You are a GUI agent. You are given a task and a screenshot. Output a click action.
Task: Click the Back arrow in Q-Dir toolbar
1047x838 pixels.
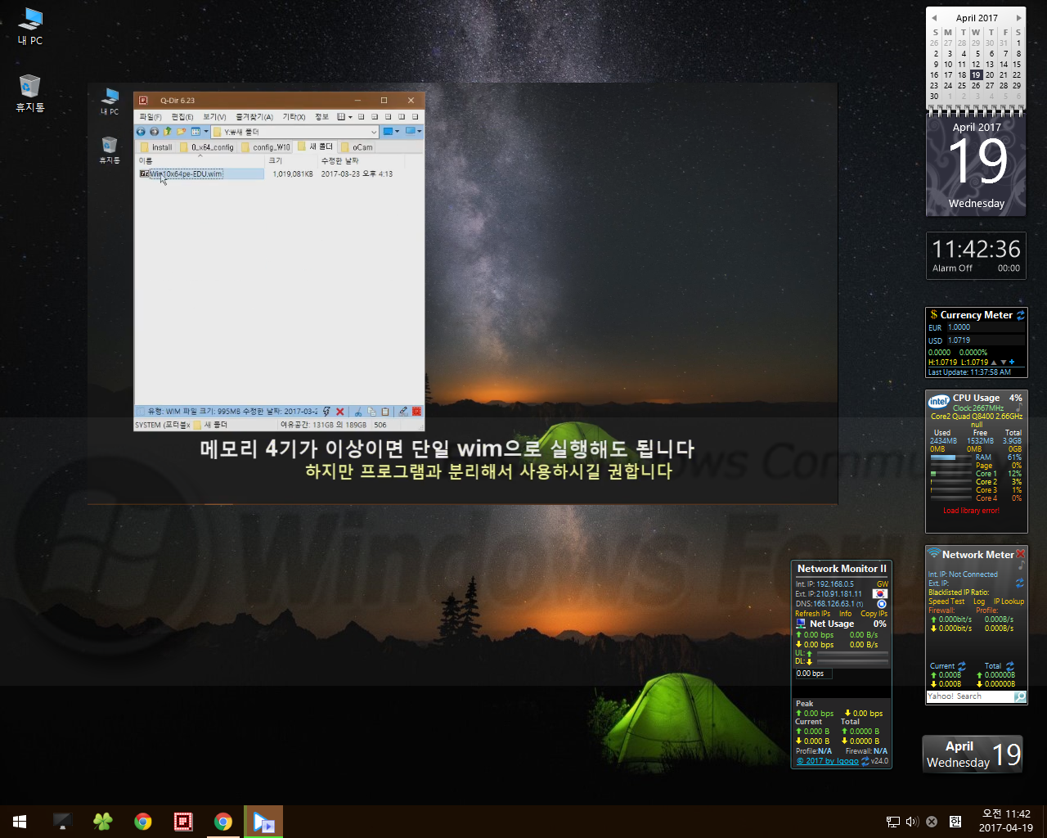141,131
